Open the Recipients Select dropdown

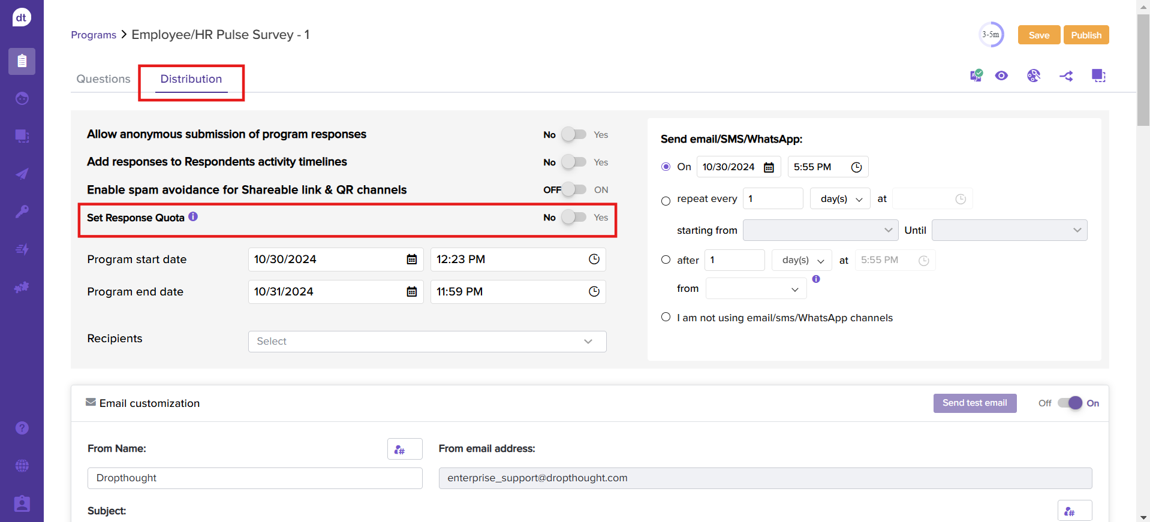427,342
